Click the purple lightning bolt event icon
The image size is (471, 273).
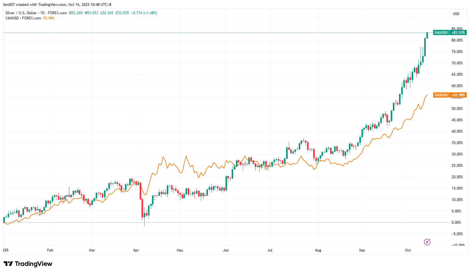point(427,242)
